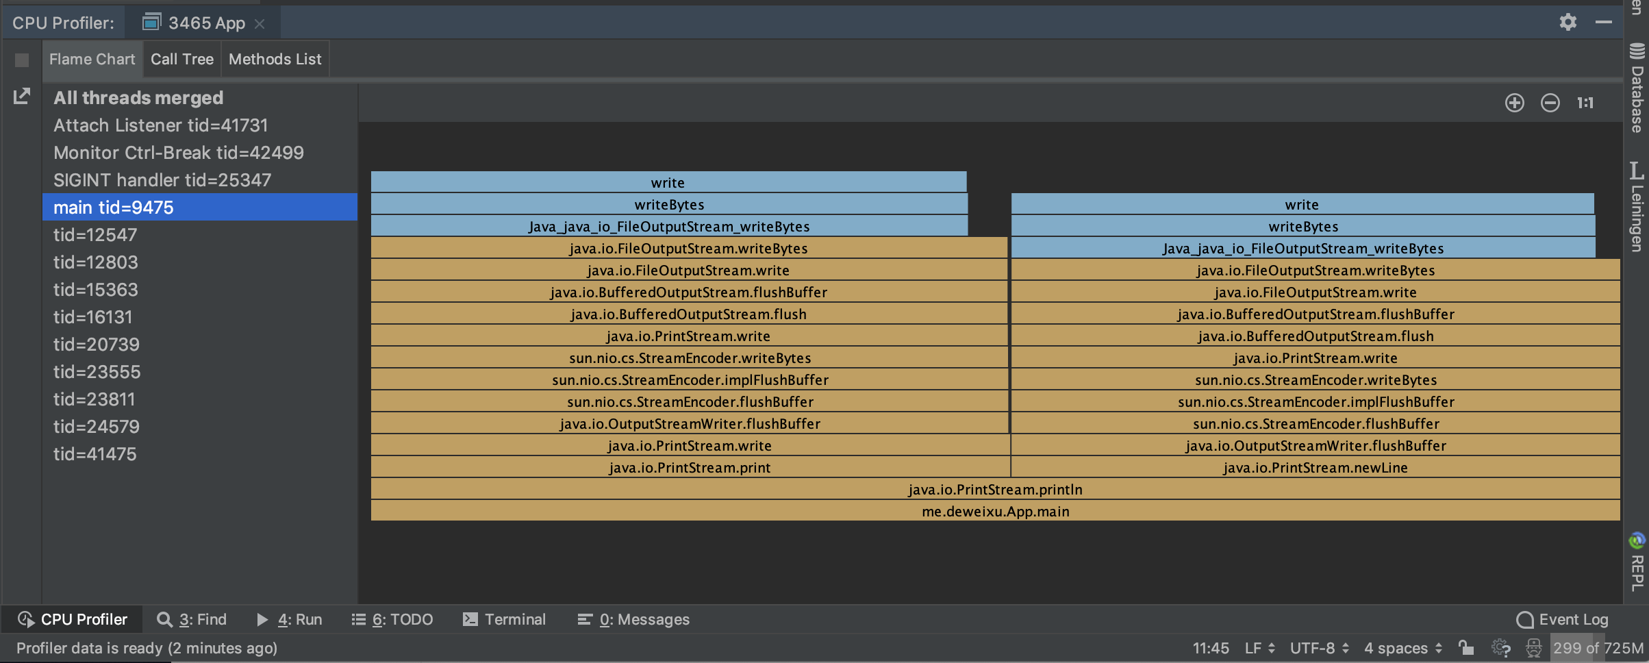The height and width of the screenshot is (663, 1649).
Task: Open the Terminal tool window
Action: [x=505, y=619]
